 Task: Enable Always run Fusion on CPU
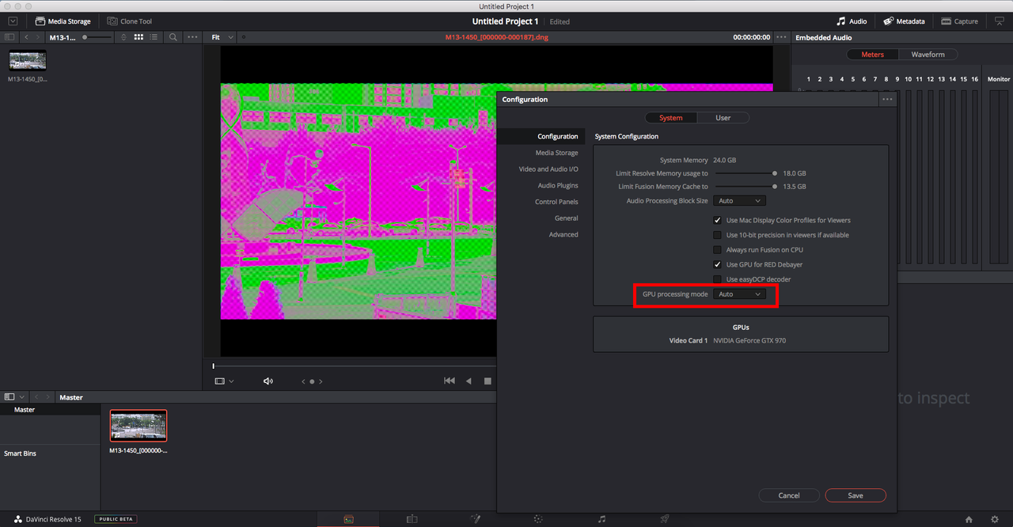point(718,250)
